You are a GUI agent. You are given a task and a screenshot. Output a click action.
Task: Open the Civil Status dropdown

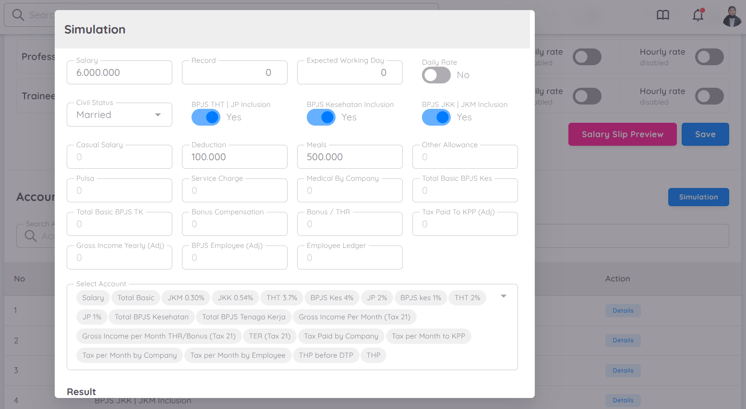point(120,115)
